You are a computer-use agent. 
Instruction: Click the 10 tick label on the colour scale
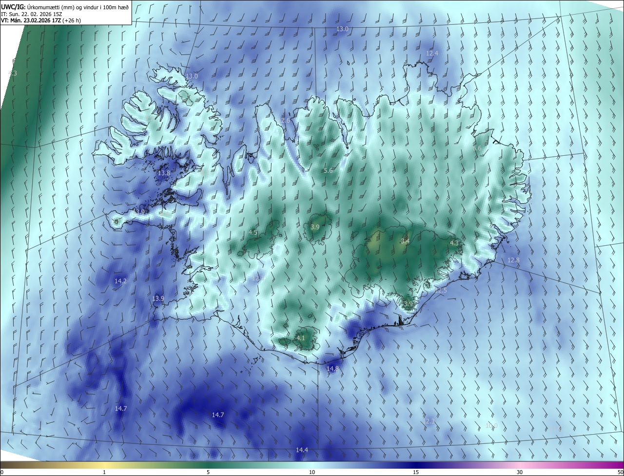pos(312,472)
